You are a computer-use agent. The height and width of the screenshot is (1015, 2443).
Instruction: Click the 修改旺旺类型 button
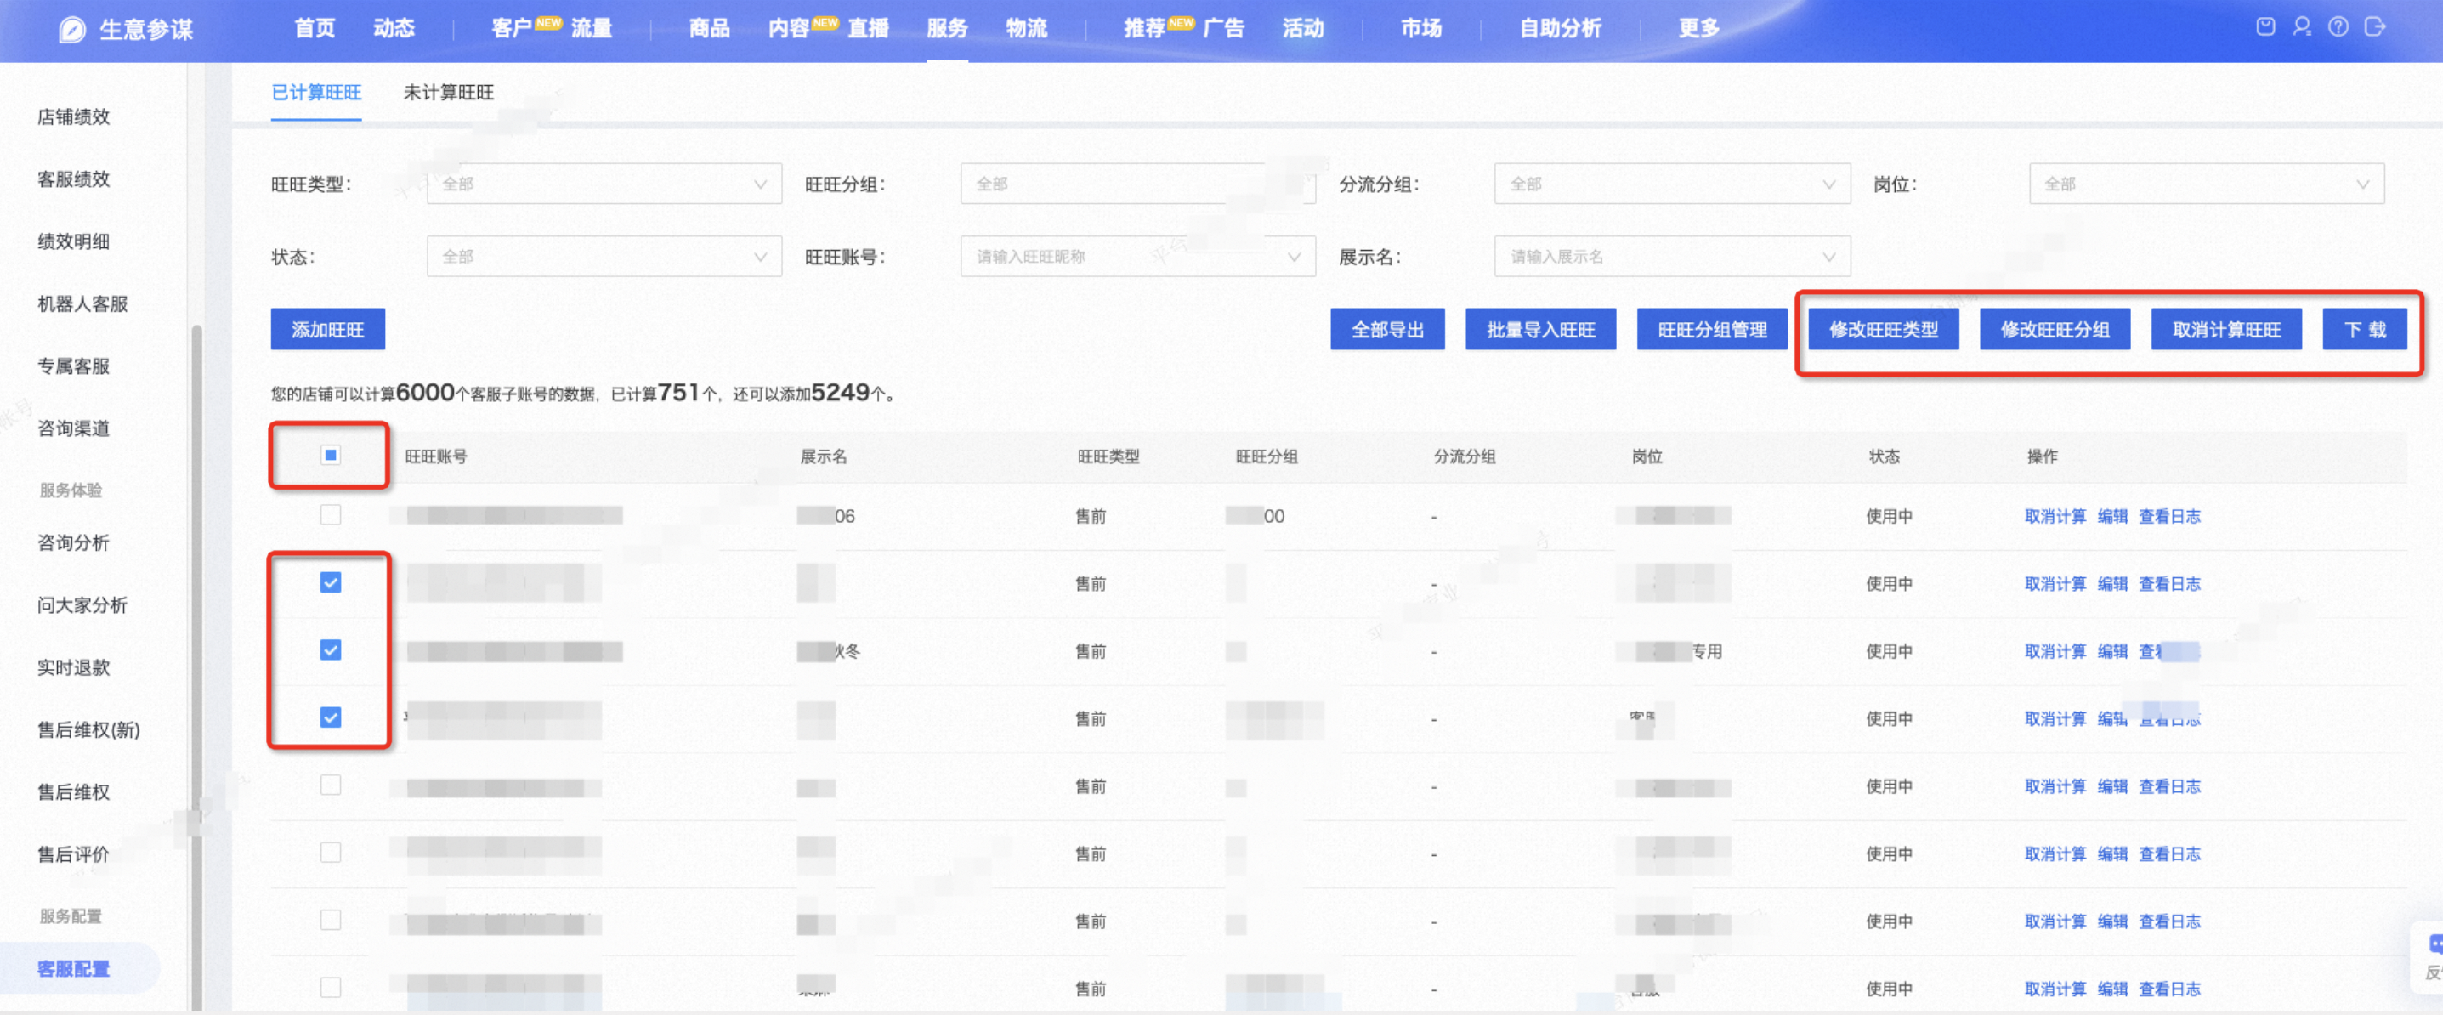point(1884,329)
